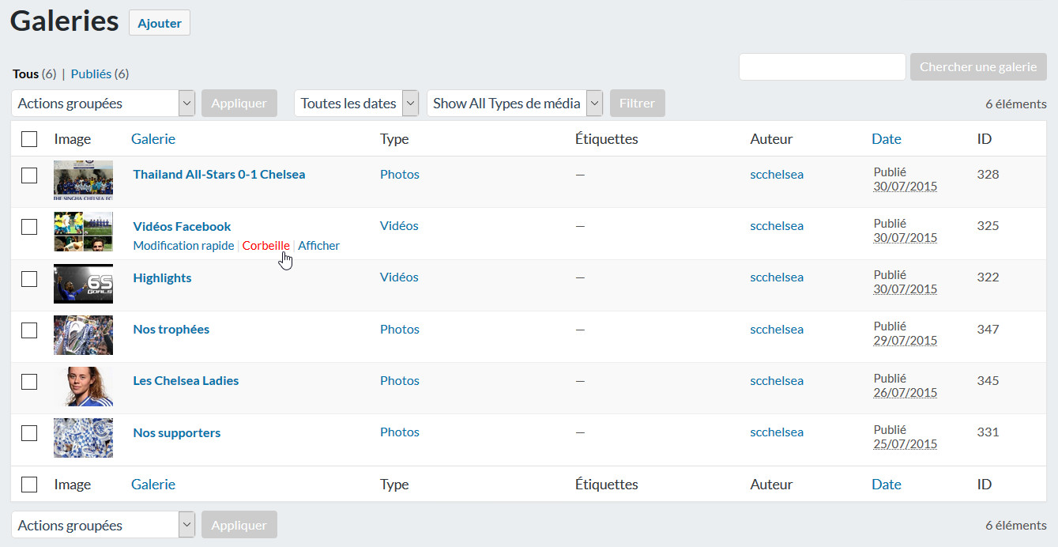This screenshot has width=1058, height=547.
Task: Open the Vidéos Facebook gallery title
Action: coord(182,226)
